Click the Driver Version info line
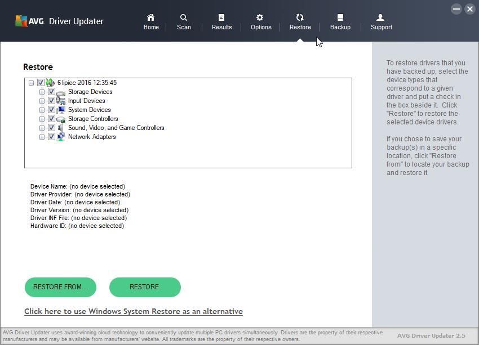479x345 pixels. [x=79, y=210]
